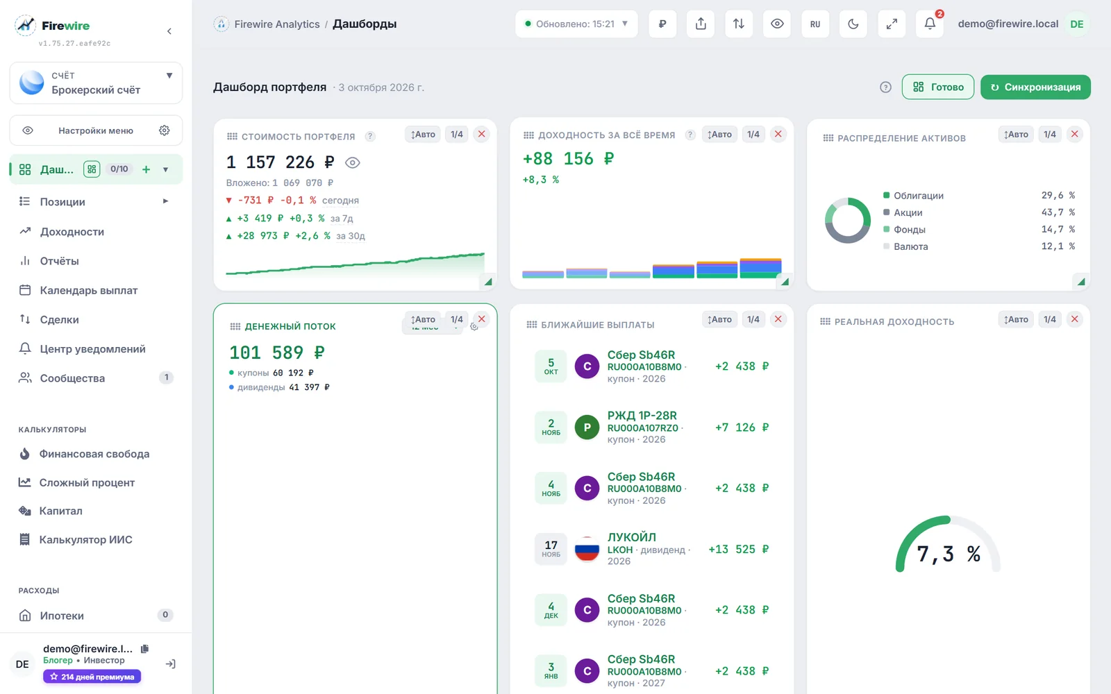
Task: Open the currency ruble selector in header
Action: [x=662, y=24]
